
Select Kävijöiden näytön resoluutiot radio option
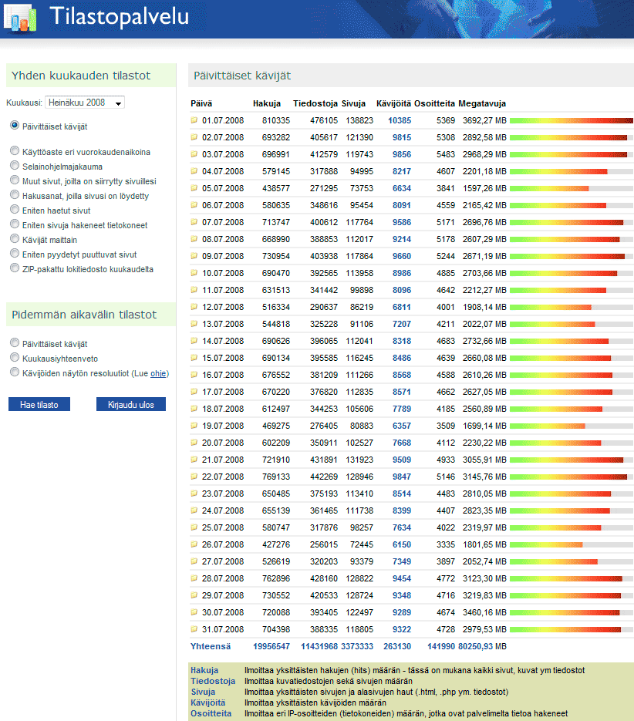(15, 372)
